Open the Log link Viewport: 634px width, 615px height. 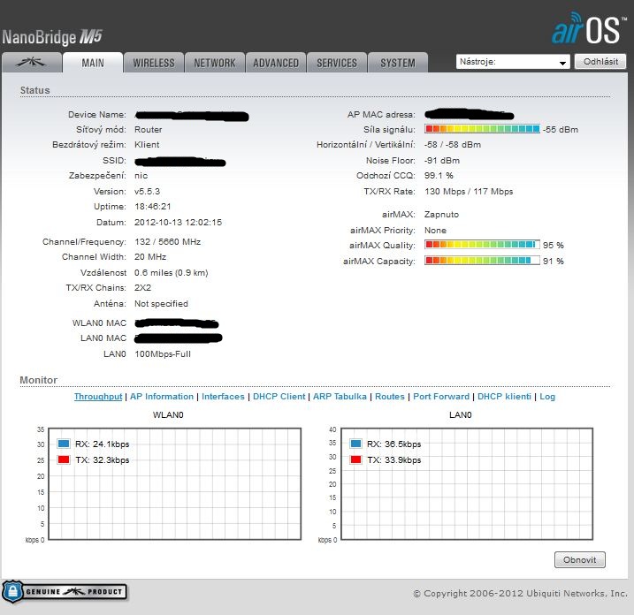[547, 397]
